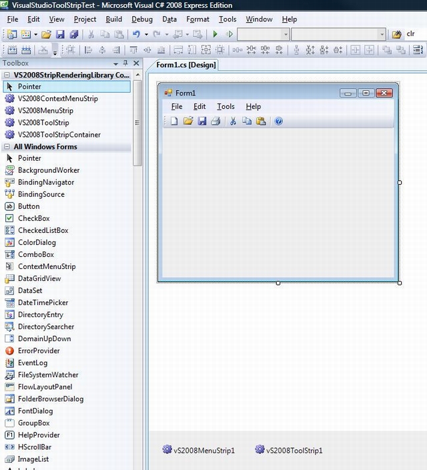Click the Open File folder icon in main toolbar
This screenshot has height=470, width=427.
coord(46,35)
